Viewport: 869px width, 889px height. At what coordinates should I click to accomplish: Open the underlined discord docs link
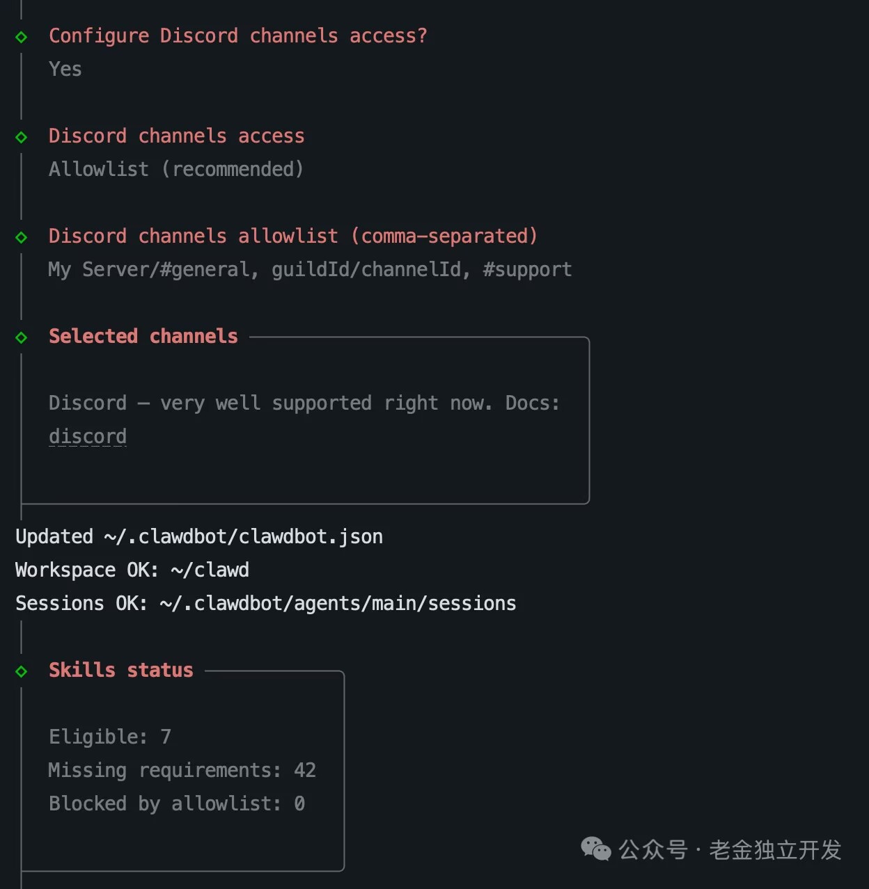point(88,436)
